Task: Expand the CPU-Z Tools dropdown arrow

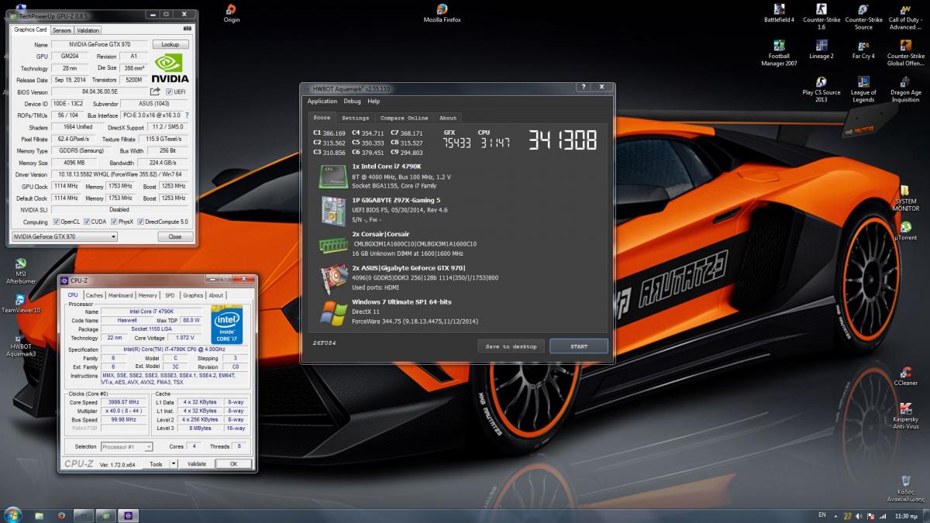Action: (174, 463)
